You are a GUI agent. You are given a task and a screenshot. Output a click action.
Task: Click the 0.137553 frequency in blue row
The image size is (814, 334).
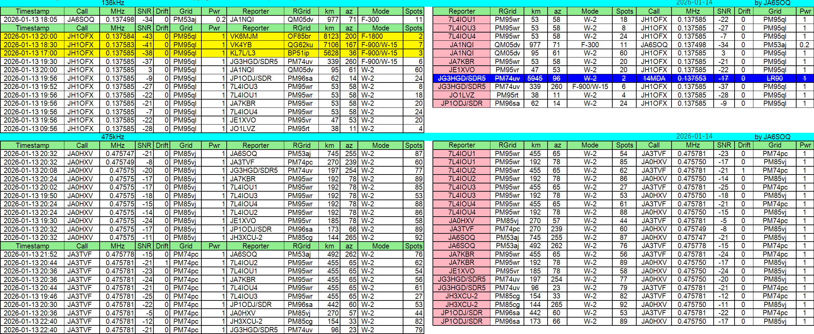[x=692, y=78]
